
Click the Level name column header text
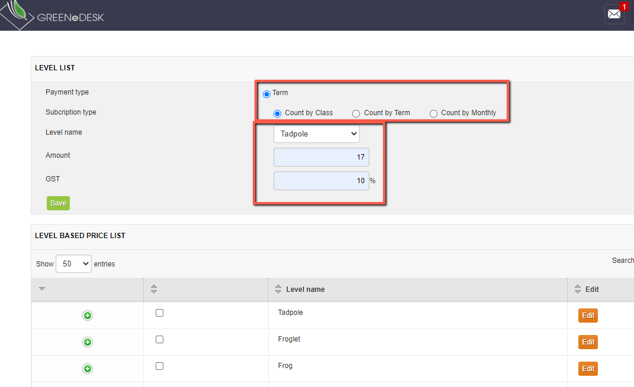[305, 290]
